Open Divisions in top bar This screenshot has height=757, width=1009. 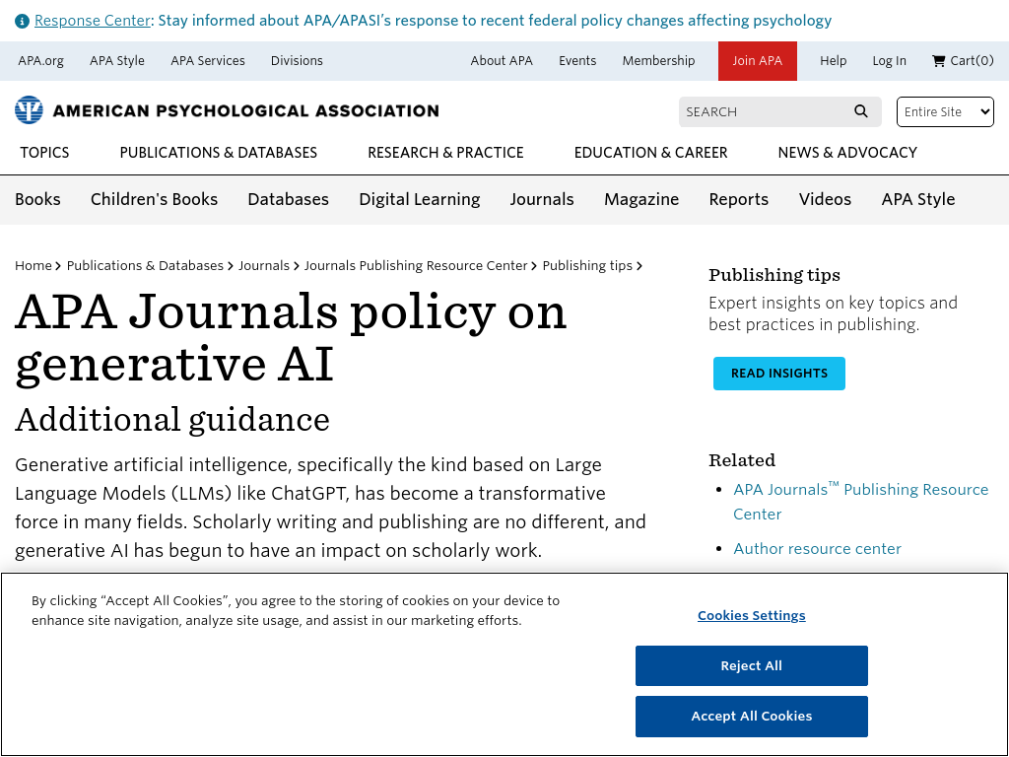(x=297, y=60)
